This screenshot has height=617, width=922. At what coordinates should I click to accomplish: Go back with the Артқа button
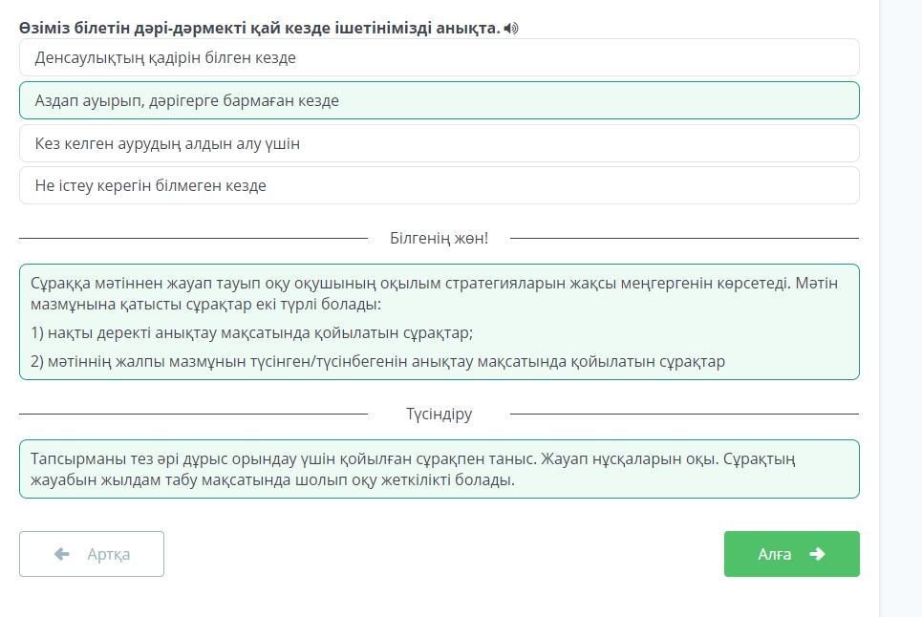pyautogui.click(x=92, y=554)
